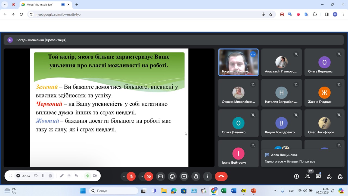Pause the screen recording
The width and height of the screenshot is (348, 196).
click(x=43, y=176)
